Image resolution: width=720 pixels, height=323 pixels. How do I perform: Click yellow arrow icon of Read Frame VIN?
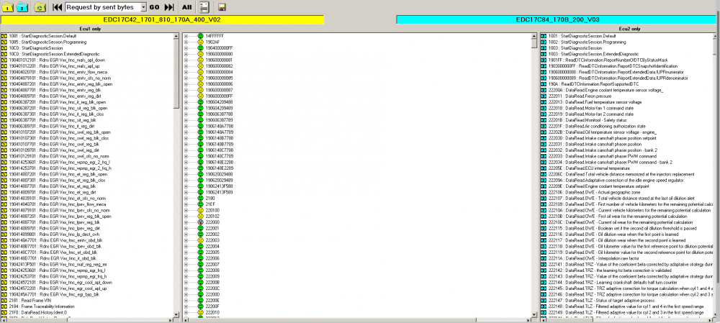pos(4,301)
